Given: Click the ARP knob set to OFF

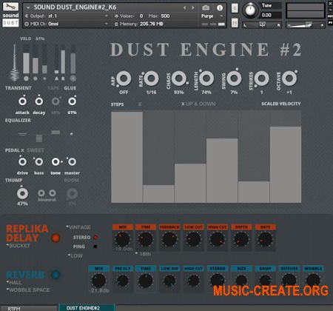Looking at the screenshot, I should coord(124,78).
